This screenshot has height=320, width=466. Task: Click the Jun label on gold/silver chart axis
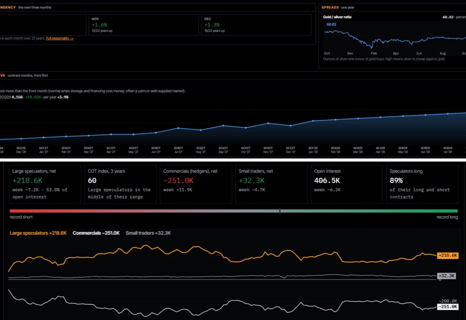tap(419, 53)
